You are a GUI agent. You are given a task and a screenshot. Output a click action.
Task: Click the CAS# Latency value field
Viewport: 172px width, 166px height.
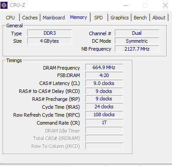(x=104, y=83)
